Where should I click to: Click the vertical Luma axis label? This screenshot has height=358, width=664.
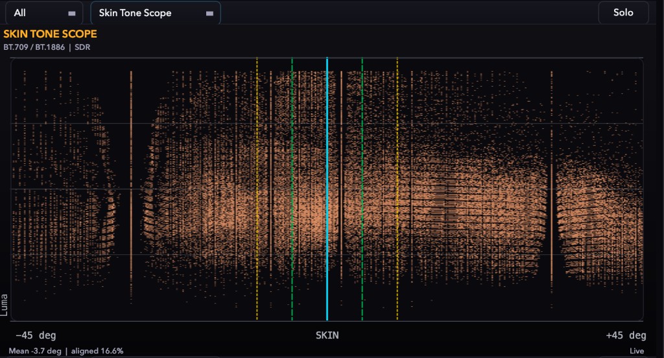[x=5, y=305]
